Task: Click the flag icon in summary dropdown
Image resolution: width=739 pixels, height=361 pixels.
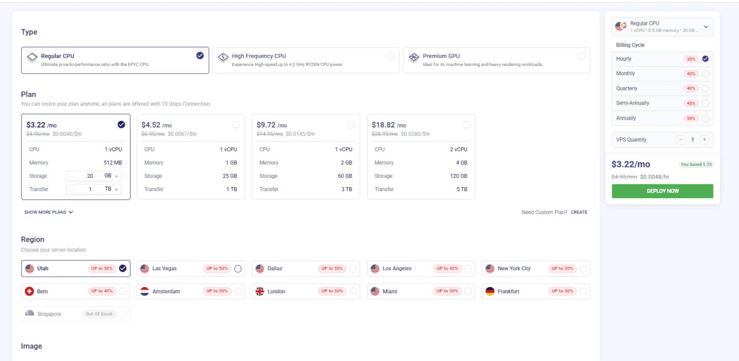Action: 621,27
